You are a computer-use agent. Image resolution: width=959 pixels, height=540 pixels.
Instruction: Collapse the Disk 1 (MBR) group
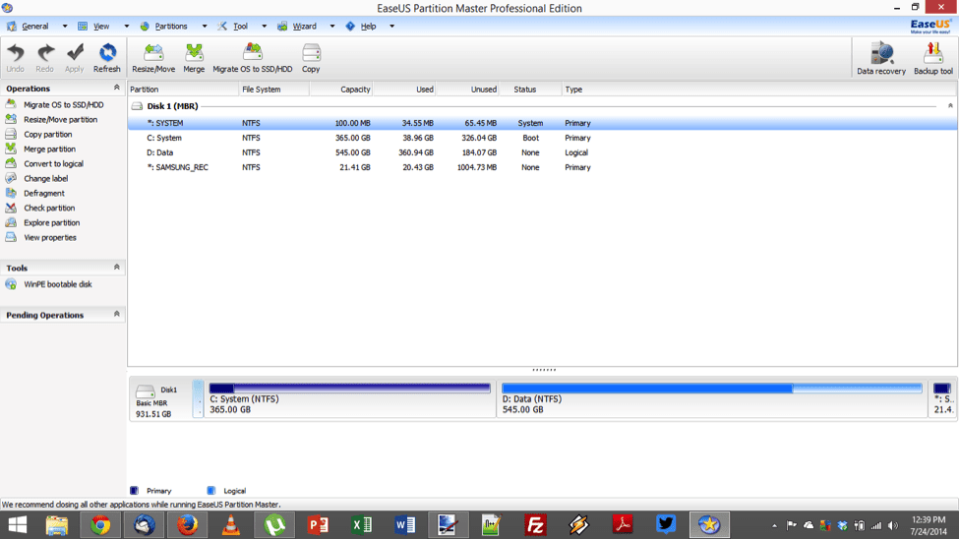click(x=950, y=106)
